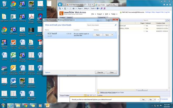Click the Options link in downloads window
The image size is (173, 108).
click(x=47, y=72)
